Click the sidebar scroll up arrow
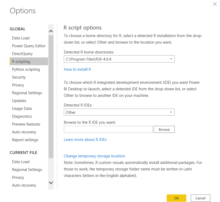This screenshot has width=220, height=202. click(x=51, y=31)
